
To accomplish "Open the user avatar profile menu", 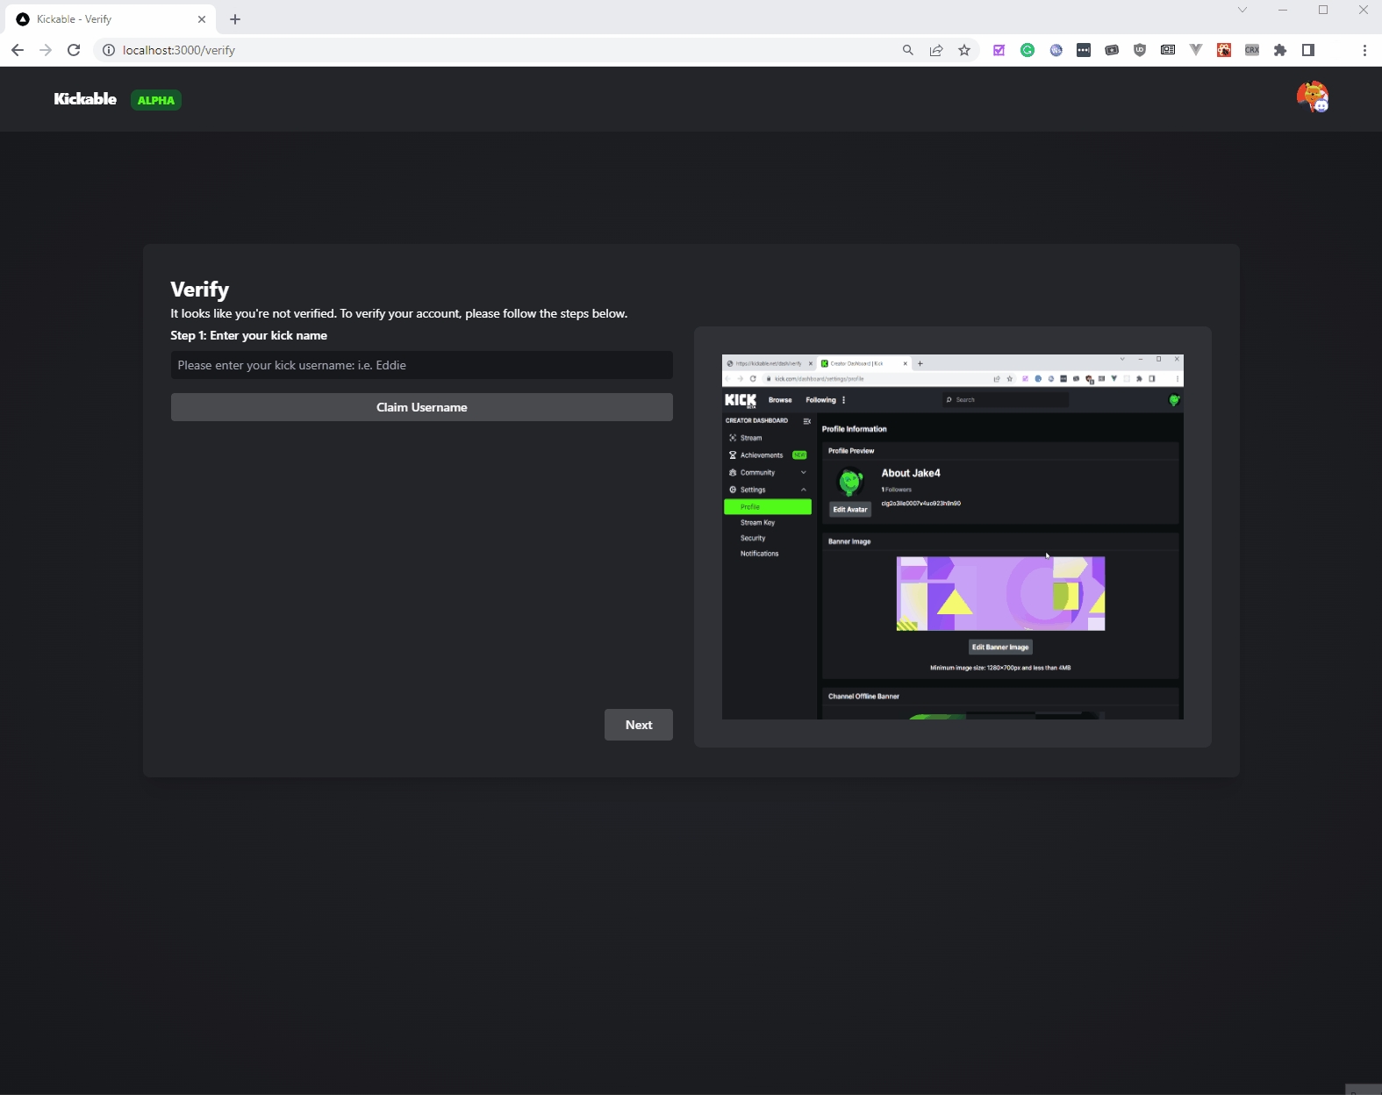I will 1312,97.
